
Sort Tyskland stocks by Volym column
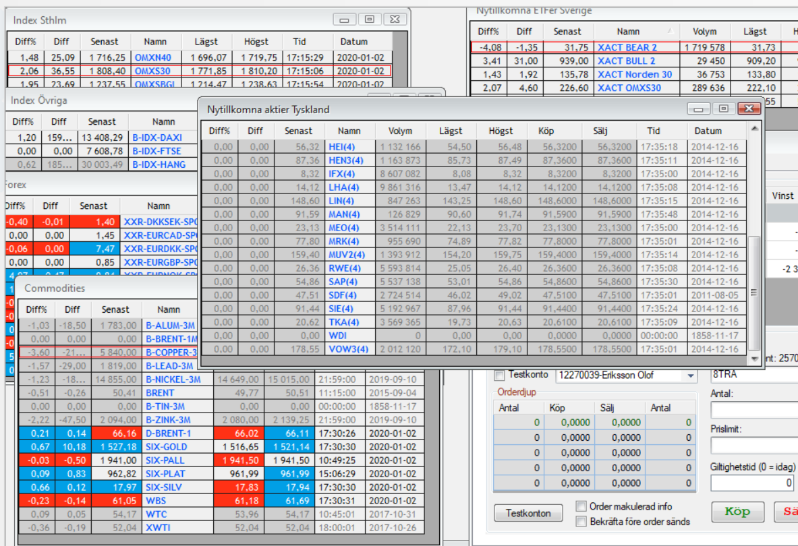[x=401, y=131]
